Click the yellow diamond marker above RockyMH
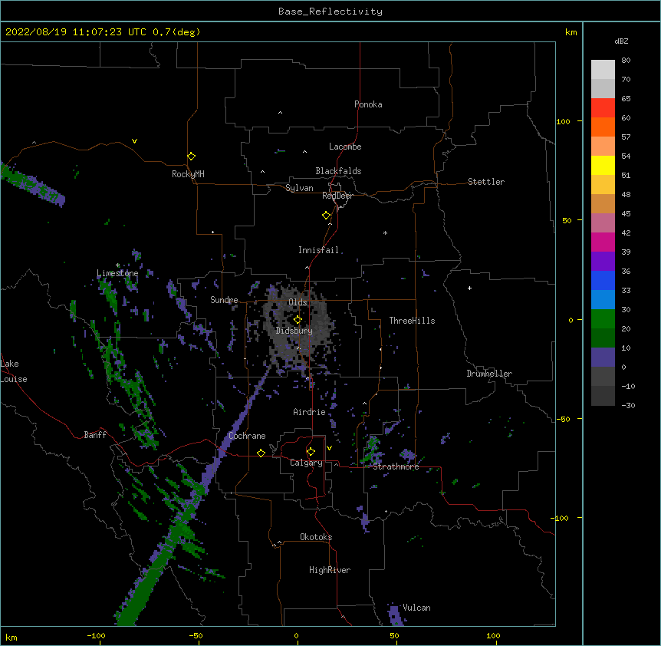This screenshot has height=646, width=661. click(x=191, y=157)
